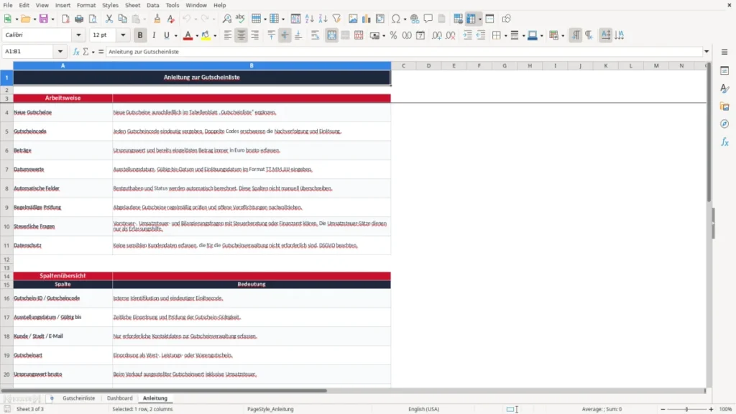Open Find and Replace magnifier icon
The width and height of the screenshot is (736, 414).
(x=226, y=19)
